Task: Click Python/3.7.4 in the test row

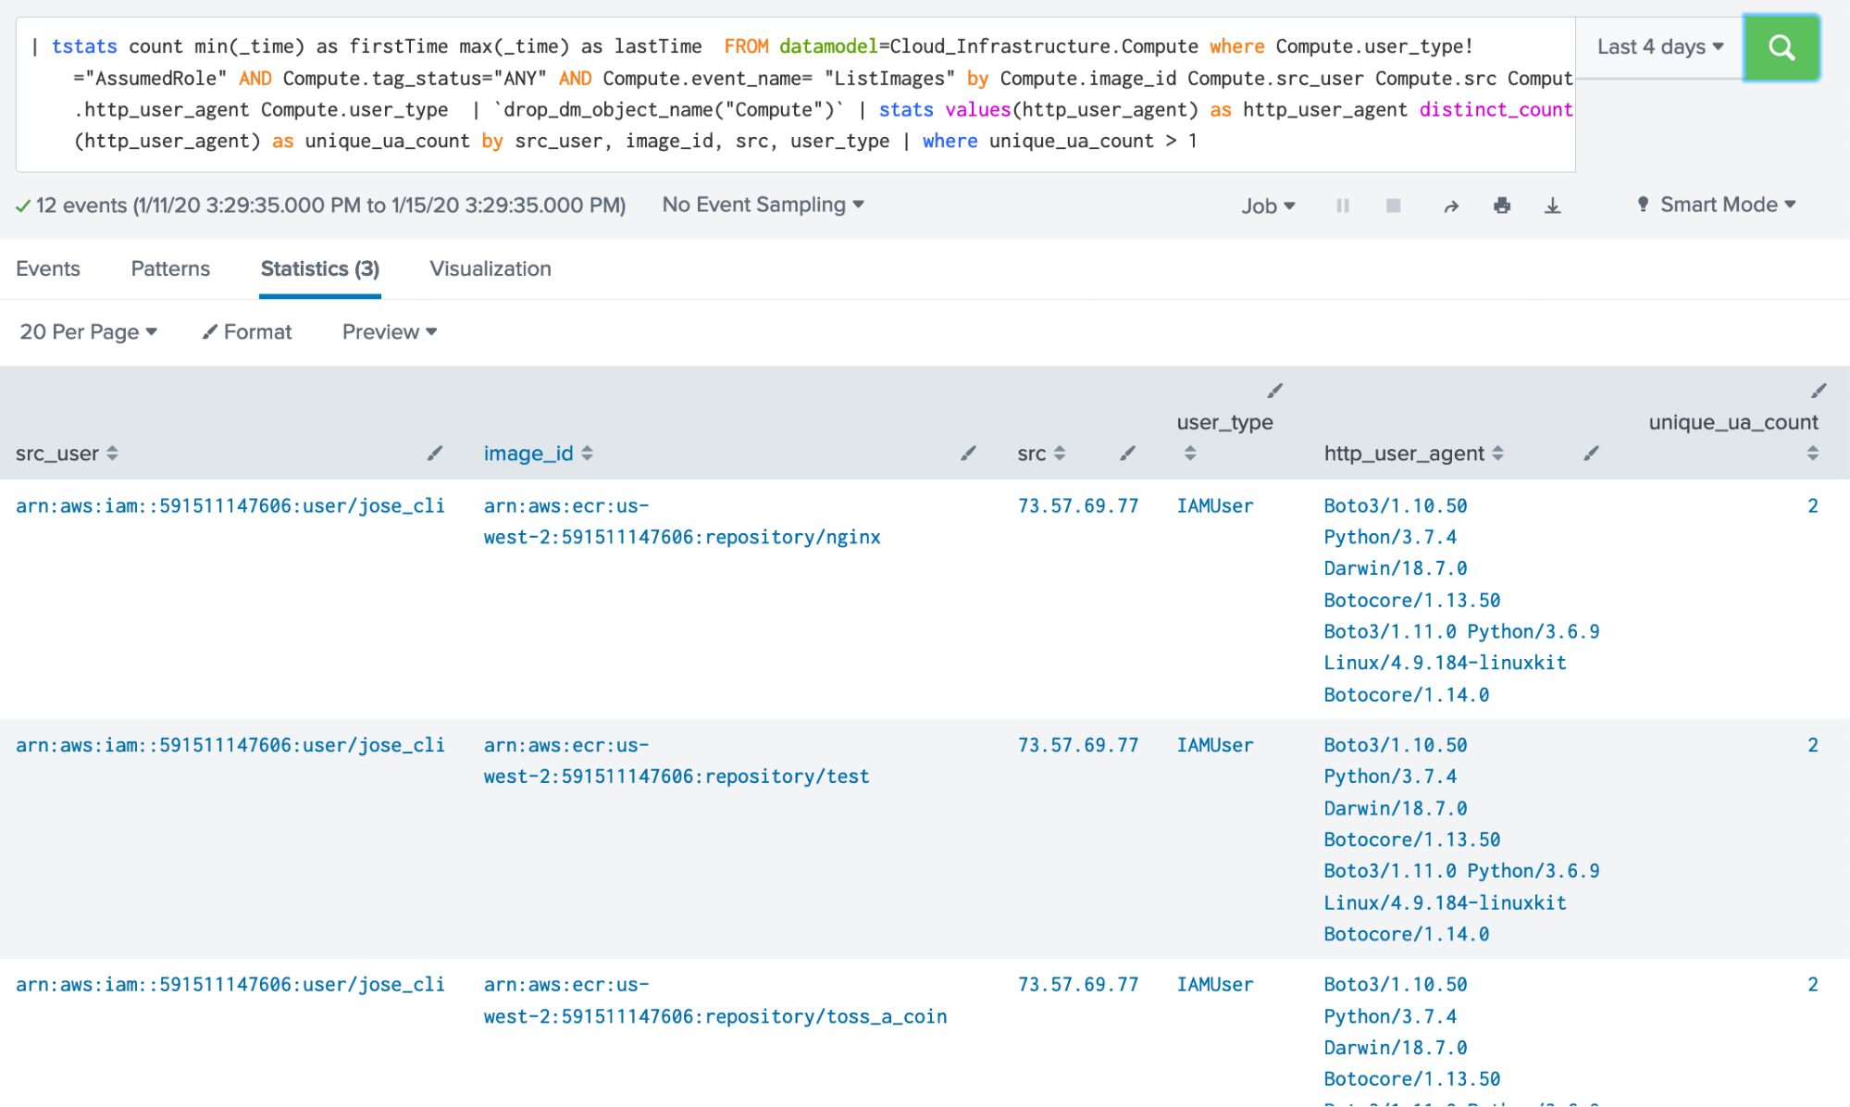Action: pos(1390,777)
